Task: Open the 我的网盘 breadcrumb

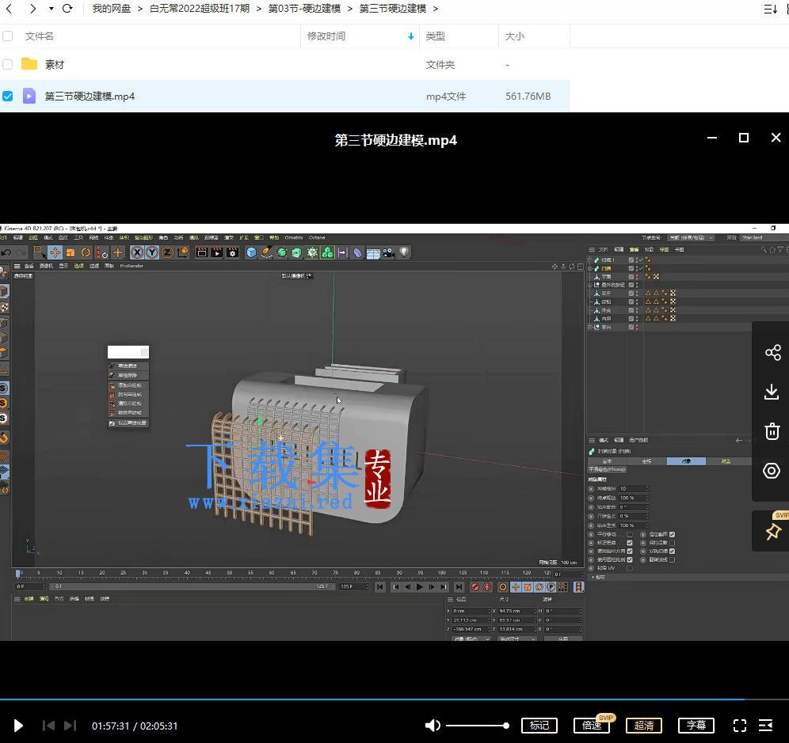Action: coord(111,9)
